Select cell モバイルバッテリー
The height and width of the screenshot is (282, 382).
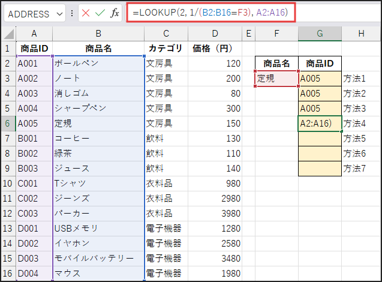click(98, 259)
